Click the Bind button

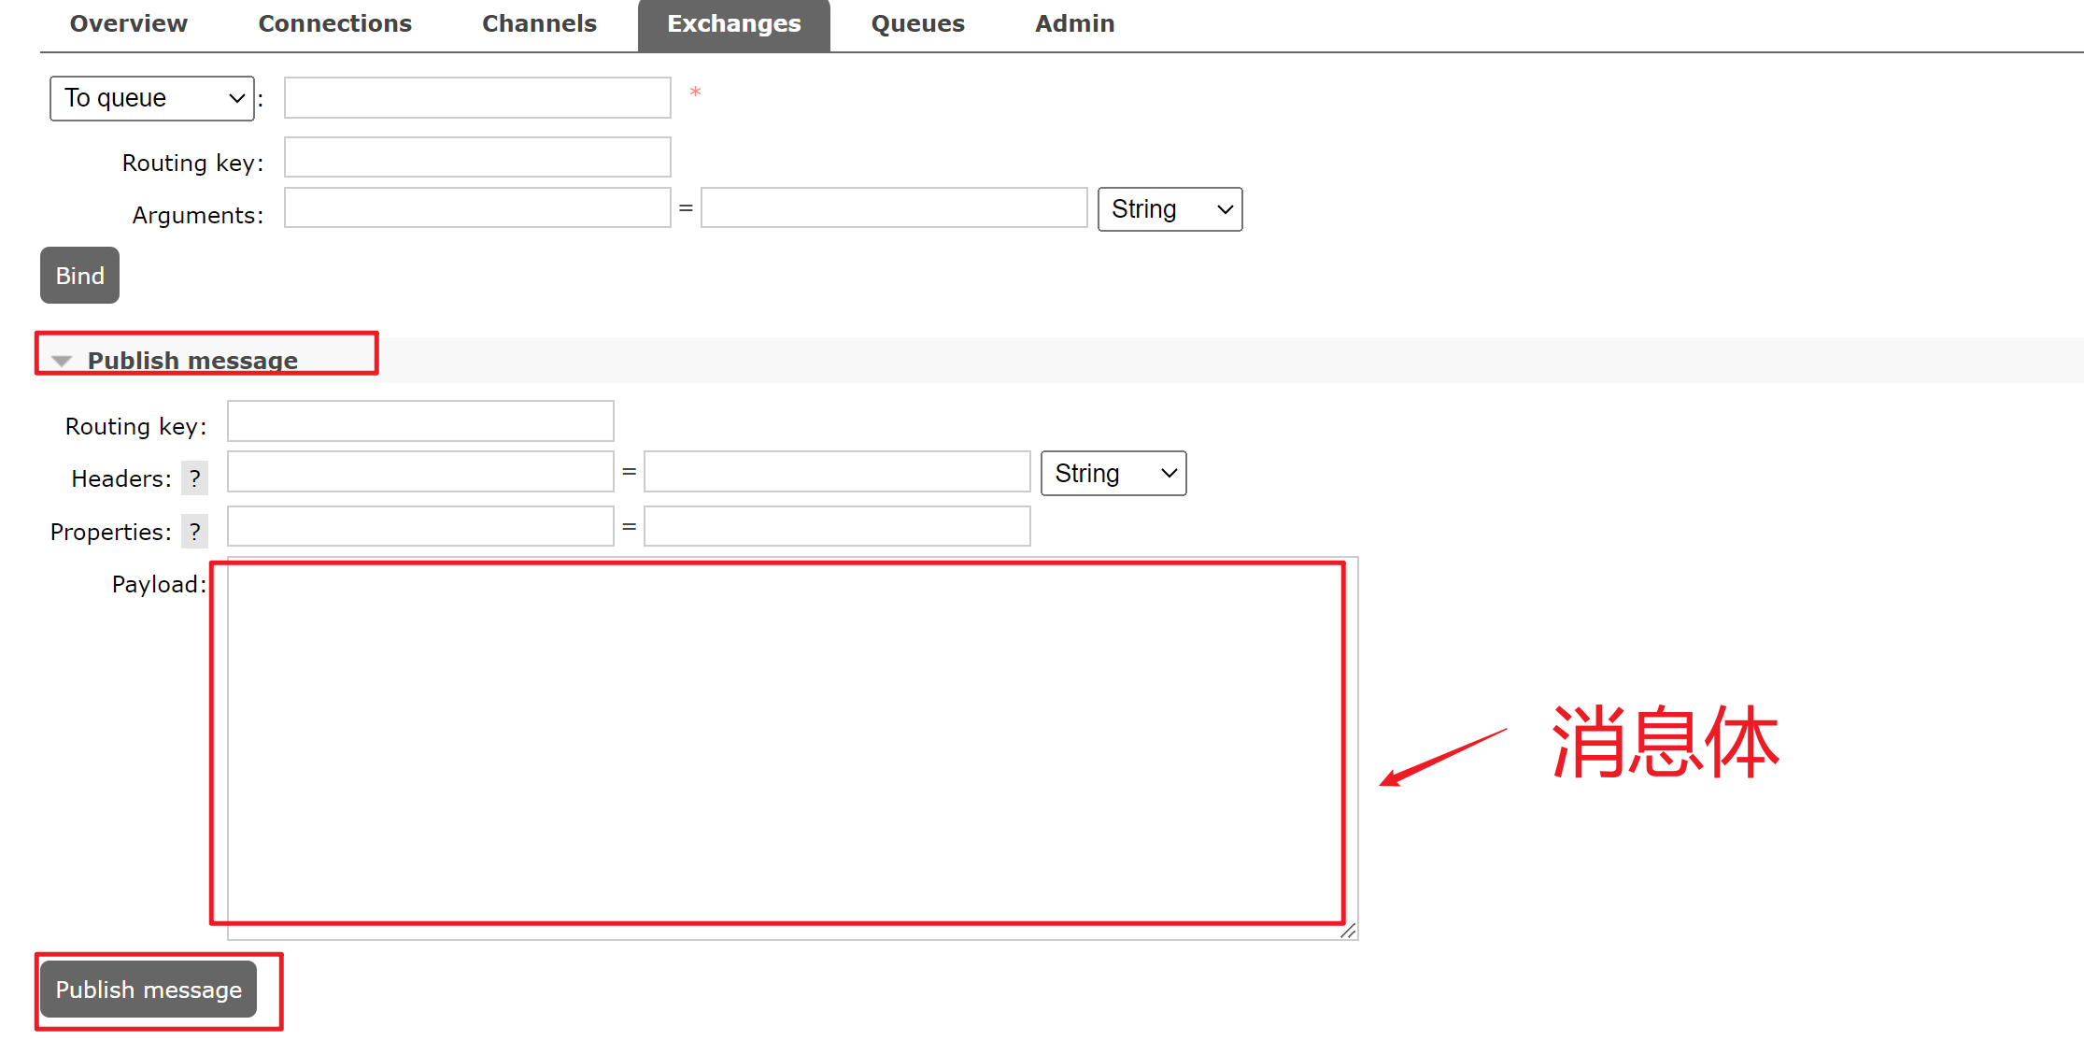[x=79, y=276]
